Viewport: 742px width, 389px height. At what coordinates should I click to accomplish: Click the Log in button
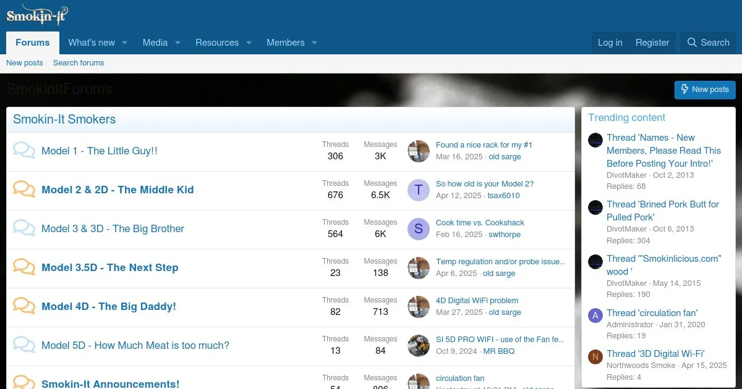click(610, 43)
